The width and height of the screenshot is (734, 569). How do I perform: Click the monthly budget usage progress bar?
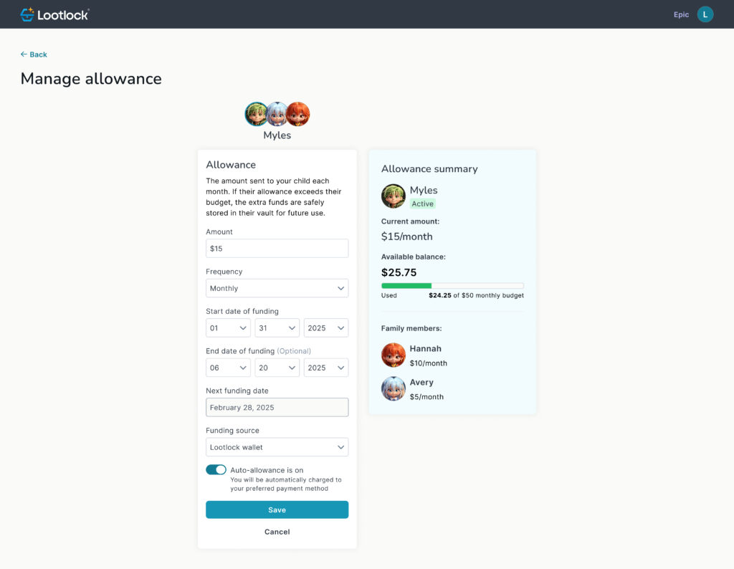(x=452, y=285)
